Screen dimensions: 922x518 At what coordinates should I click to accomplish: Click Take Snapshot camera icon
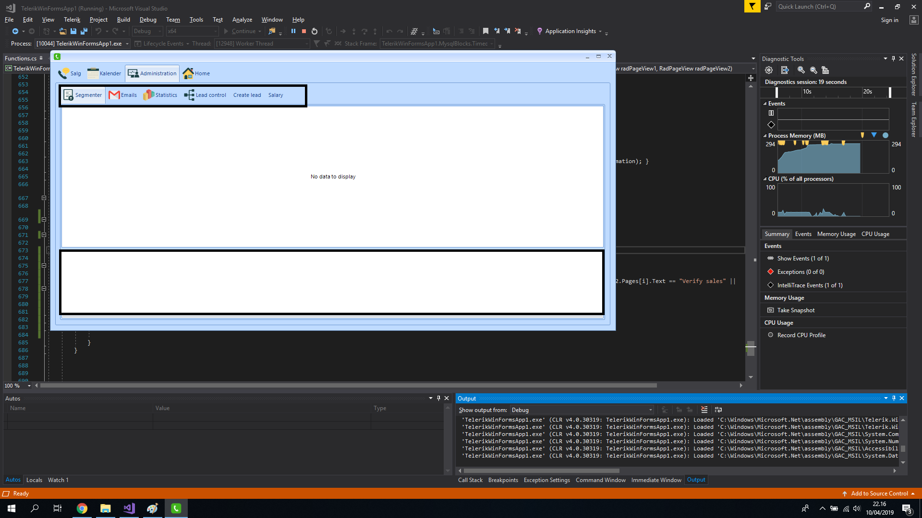[771, 310]
